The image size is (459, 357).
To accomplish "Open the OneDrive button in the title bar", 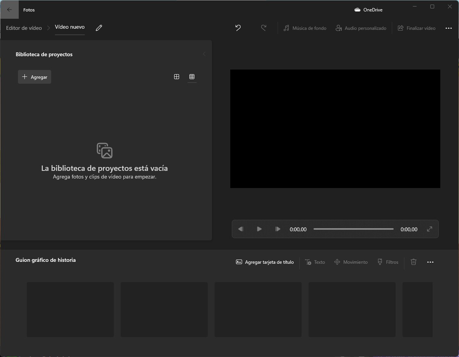I will pos(368,10).
